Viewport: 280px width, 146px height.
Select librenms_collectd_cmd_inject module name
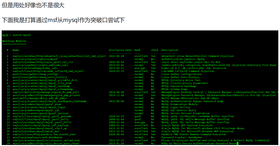point(48,71)
